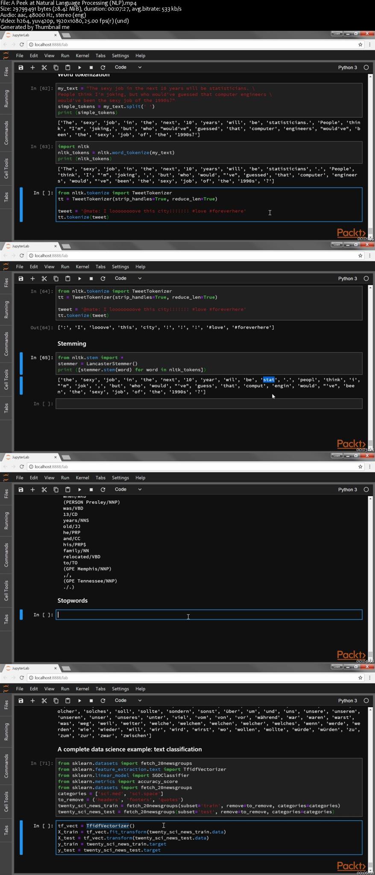Run the cell in the Stemming frame toolbar
The image size is (375, 875).
click(79, 279)
